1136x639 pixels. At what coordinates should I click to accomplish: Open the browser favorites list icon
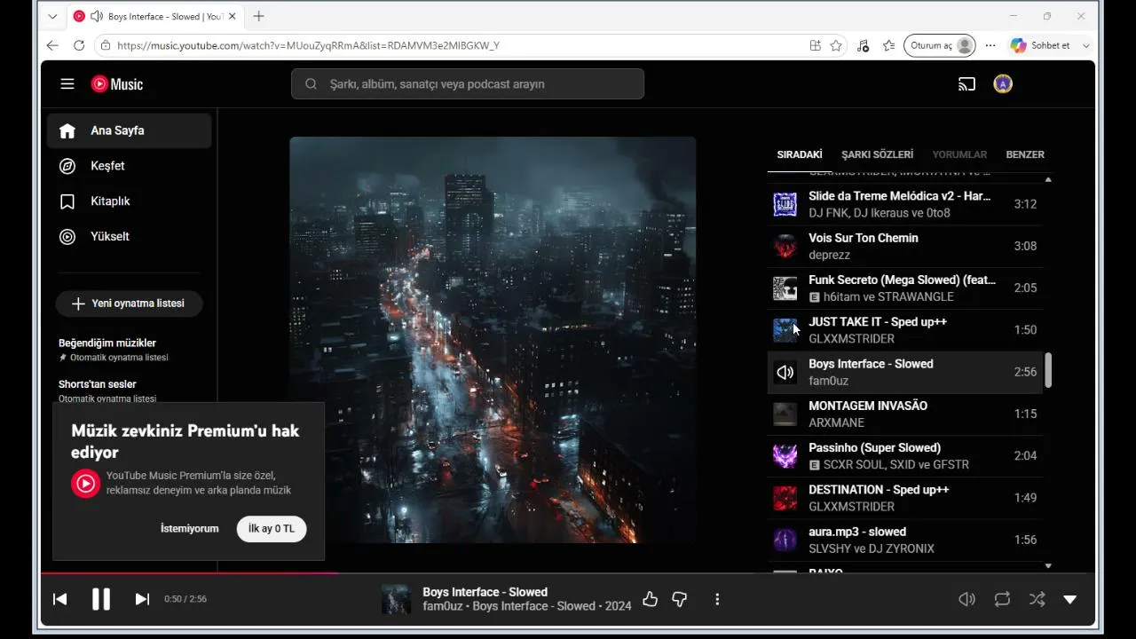coord(888,45)
